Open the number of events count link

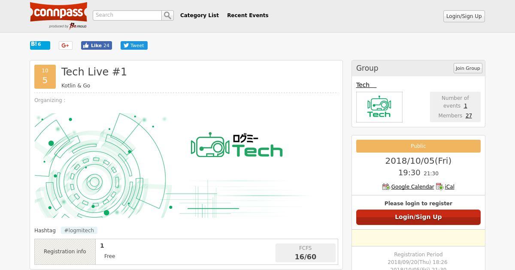(465, 106)
